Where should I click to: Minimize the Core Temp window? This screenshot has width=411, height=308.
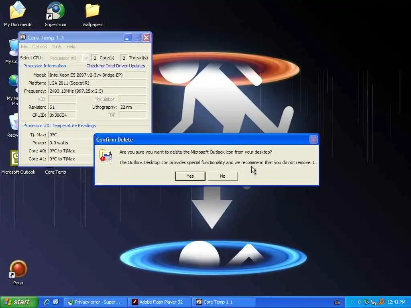pyautogui.click(x=127, y=38)
